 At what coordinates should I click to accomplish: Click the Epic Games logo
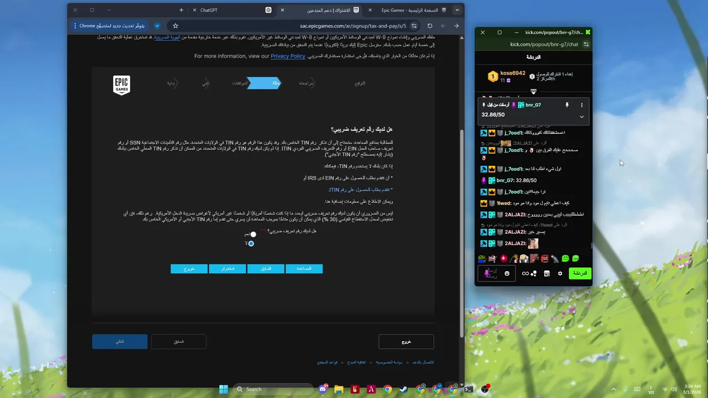click(x=122, y=85)
